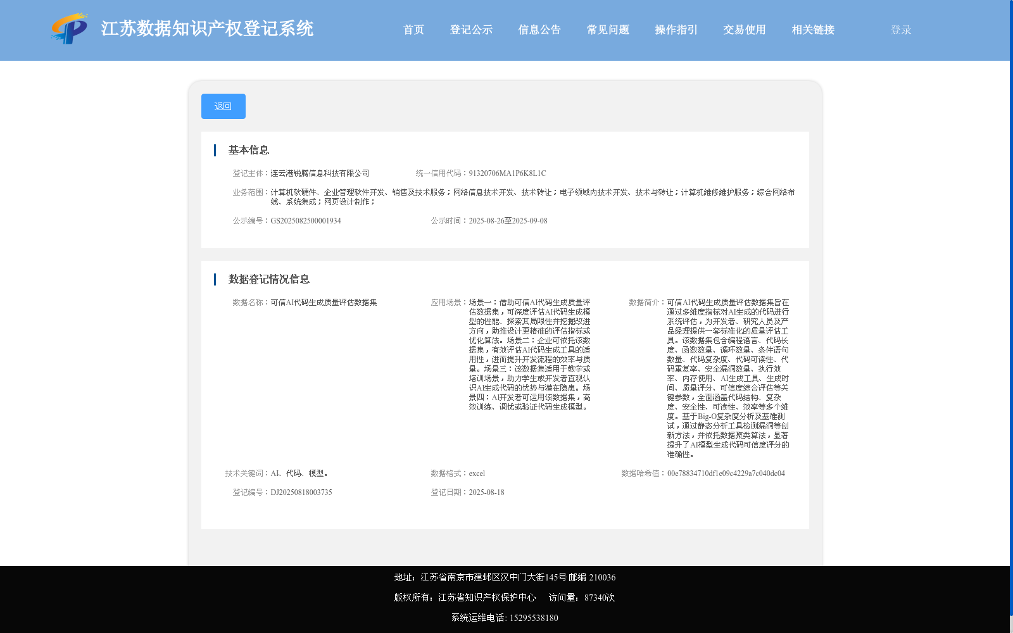Image resolution: width=1013 pixels, height=633 pixels.
Task: Click the site logo icon
Action: point(70,28)
